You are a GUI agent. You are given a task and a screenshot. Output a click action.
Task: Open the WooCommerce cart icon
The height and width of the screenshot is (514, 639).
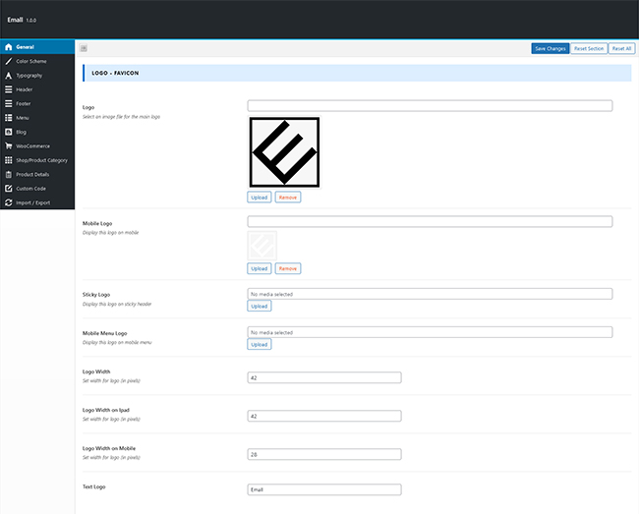[x=9, y=145]
